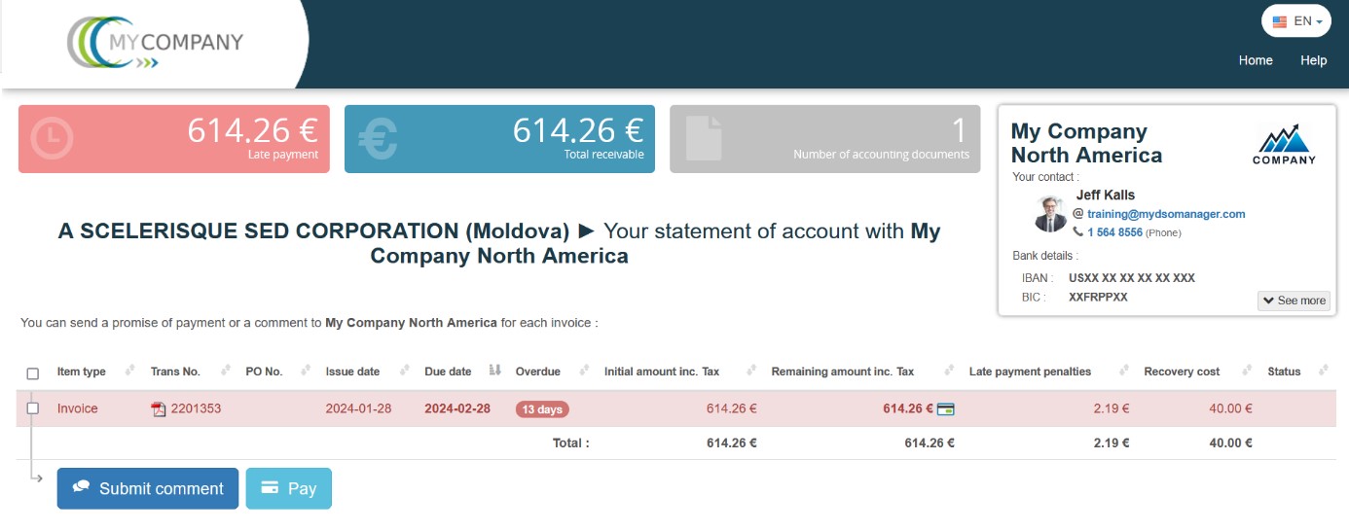
Task: Email training@mydsomanager.com contact link
Action: (1166, 214)
